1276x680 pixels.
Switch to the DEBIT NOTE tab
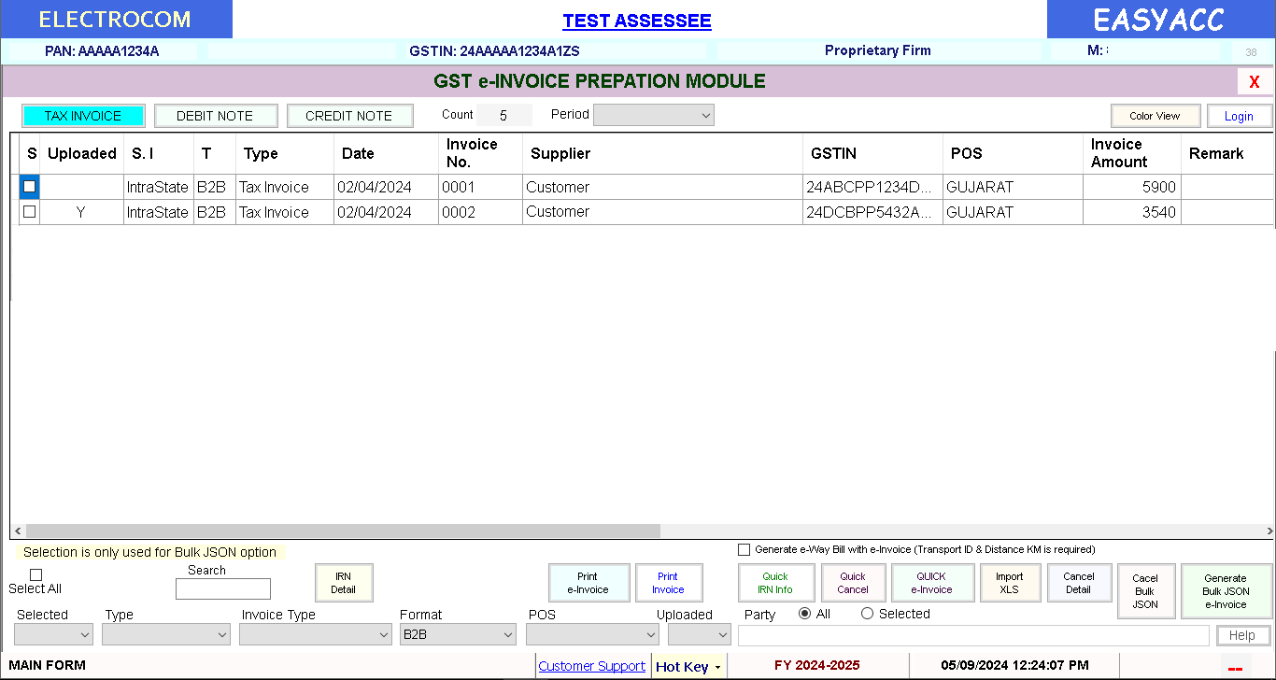pos(215,116)
